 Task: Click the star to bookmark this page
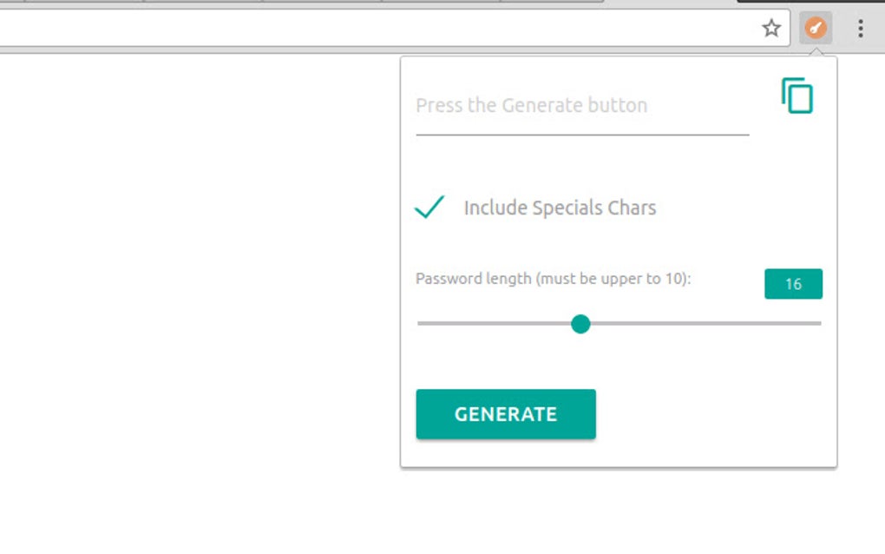(x=770, y=28)
